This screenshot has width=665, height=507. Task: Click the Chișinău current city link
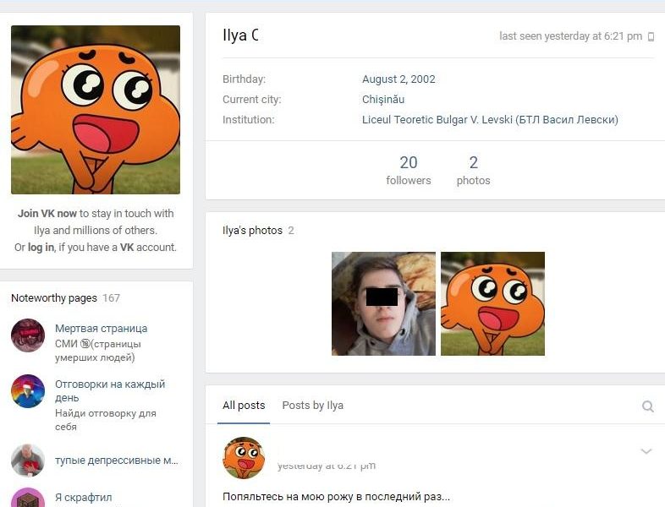click(x=383, y=100)
